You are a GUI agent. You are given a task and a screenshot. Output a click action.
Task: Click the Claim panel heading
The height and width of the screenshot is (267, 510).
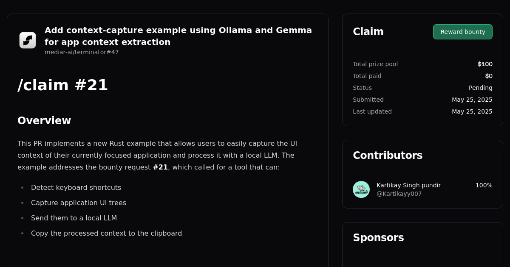point(368,31)
